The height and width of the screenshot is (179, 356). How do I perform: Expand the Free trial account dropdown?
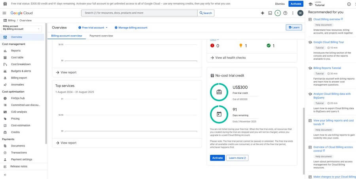[93, 27]
